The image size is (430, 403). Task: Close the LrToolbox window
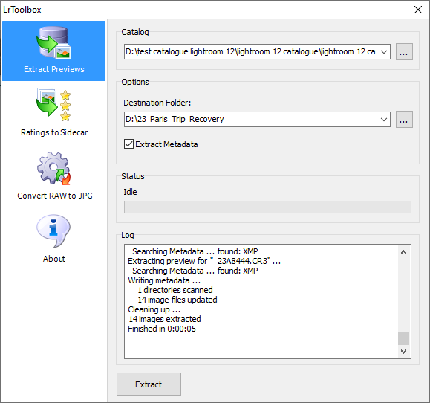pyautogui.click(x=418, y=10)
